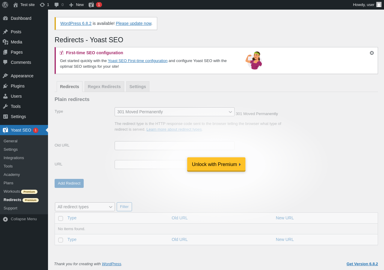Viewport: 384px width, 270px height.
Task: Open the 301 Moved Permanently type dropdown
Action: [175, 112]
